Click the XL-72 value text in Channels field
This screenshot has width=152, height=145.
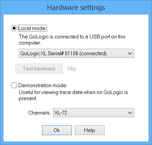[61, 113]
